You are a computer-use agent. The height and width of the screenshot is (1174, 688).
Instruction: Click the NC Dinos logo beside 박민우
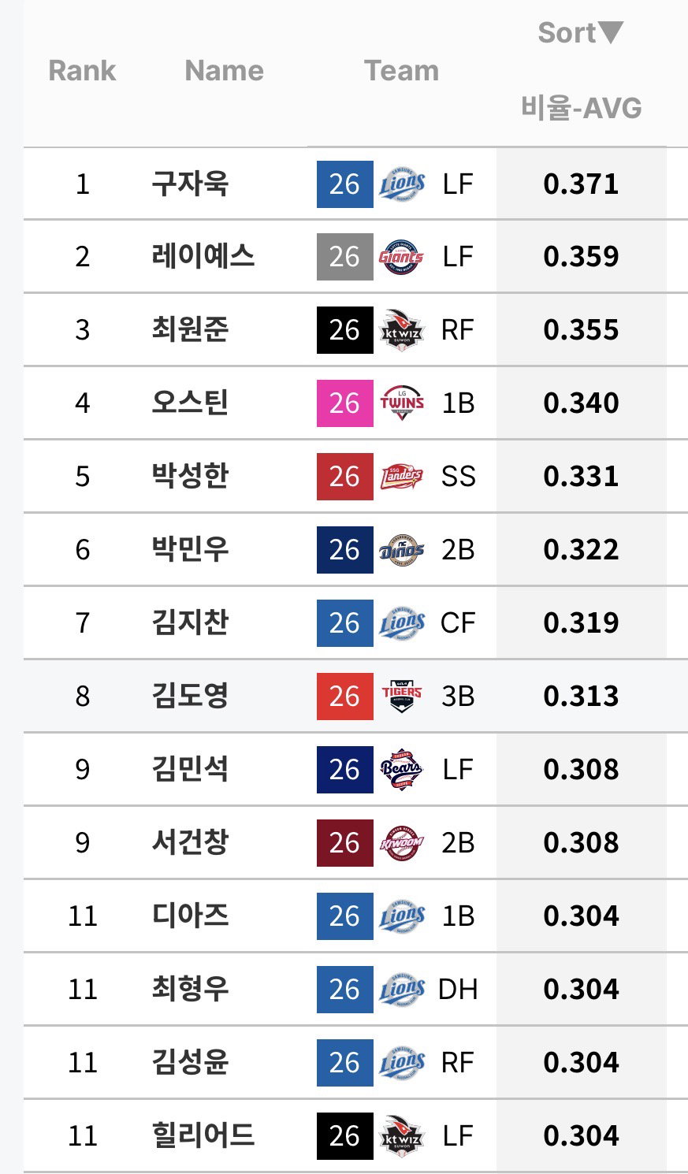click(x=402, y=550)
